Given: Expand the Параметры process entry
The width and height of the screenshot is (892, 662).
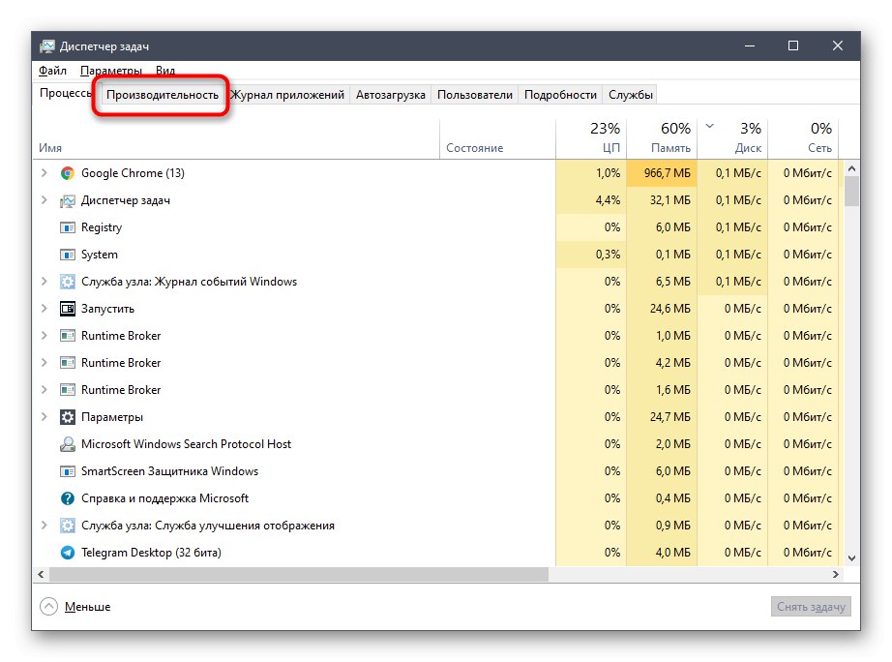Looking at the screenshot, I should (x=44, y=417).
